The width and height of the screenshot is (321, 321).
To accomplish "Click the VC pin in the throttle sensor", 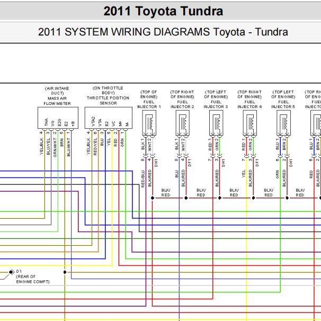I will (113, 123).
